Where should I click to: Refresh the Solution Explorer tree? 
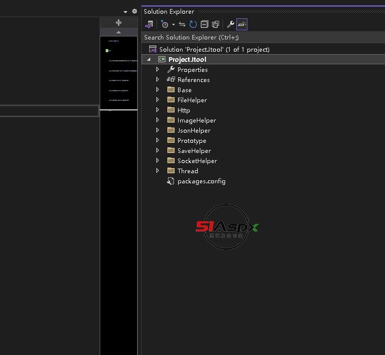[x=193, y=24]
